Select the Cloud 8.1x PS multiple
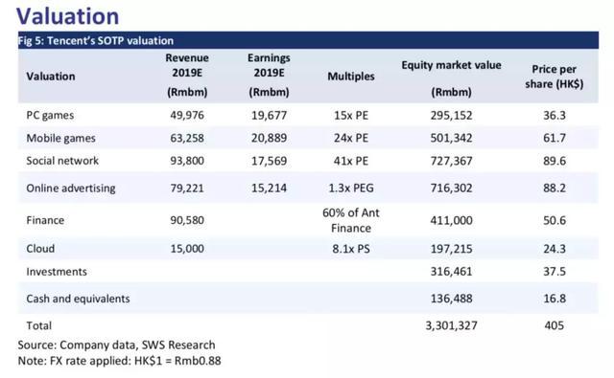 click(351, 249)
